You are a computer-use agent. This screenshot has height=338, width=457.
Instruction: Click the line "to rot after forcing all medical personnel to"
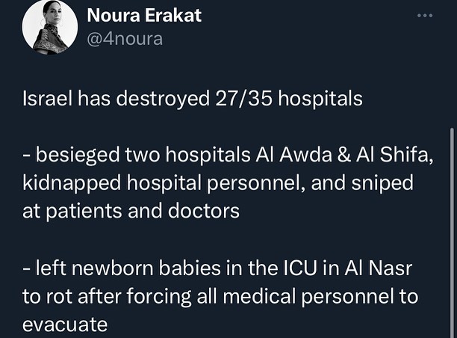pos(220,296)
